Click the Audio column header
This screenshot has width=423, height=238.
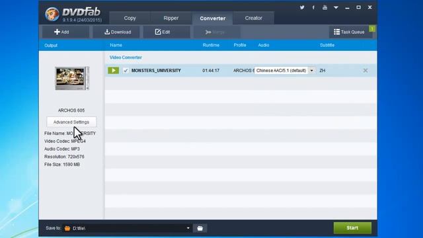(x=264, y=45)
